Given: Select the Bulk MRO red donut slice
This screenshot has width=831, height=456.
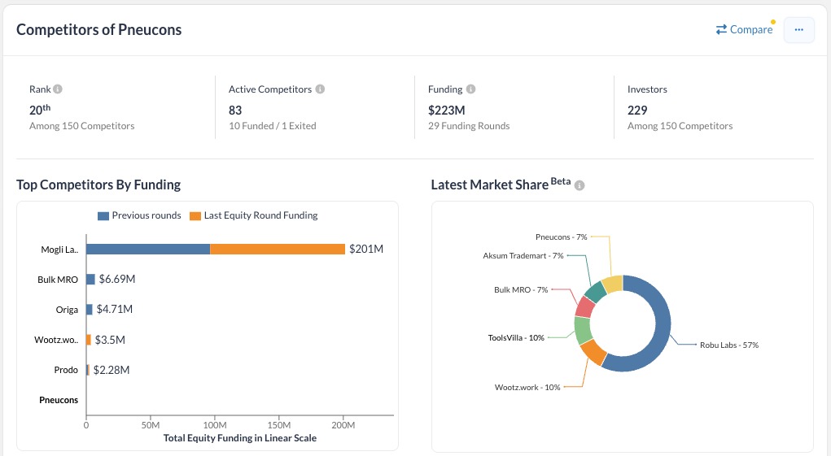Looking at the screenshot, I should coord(586,306).
